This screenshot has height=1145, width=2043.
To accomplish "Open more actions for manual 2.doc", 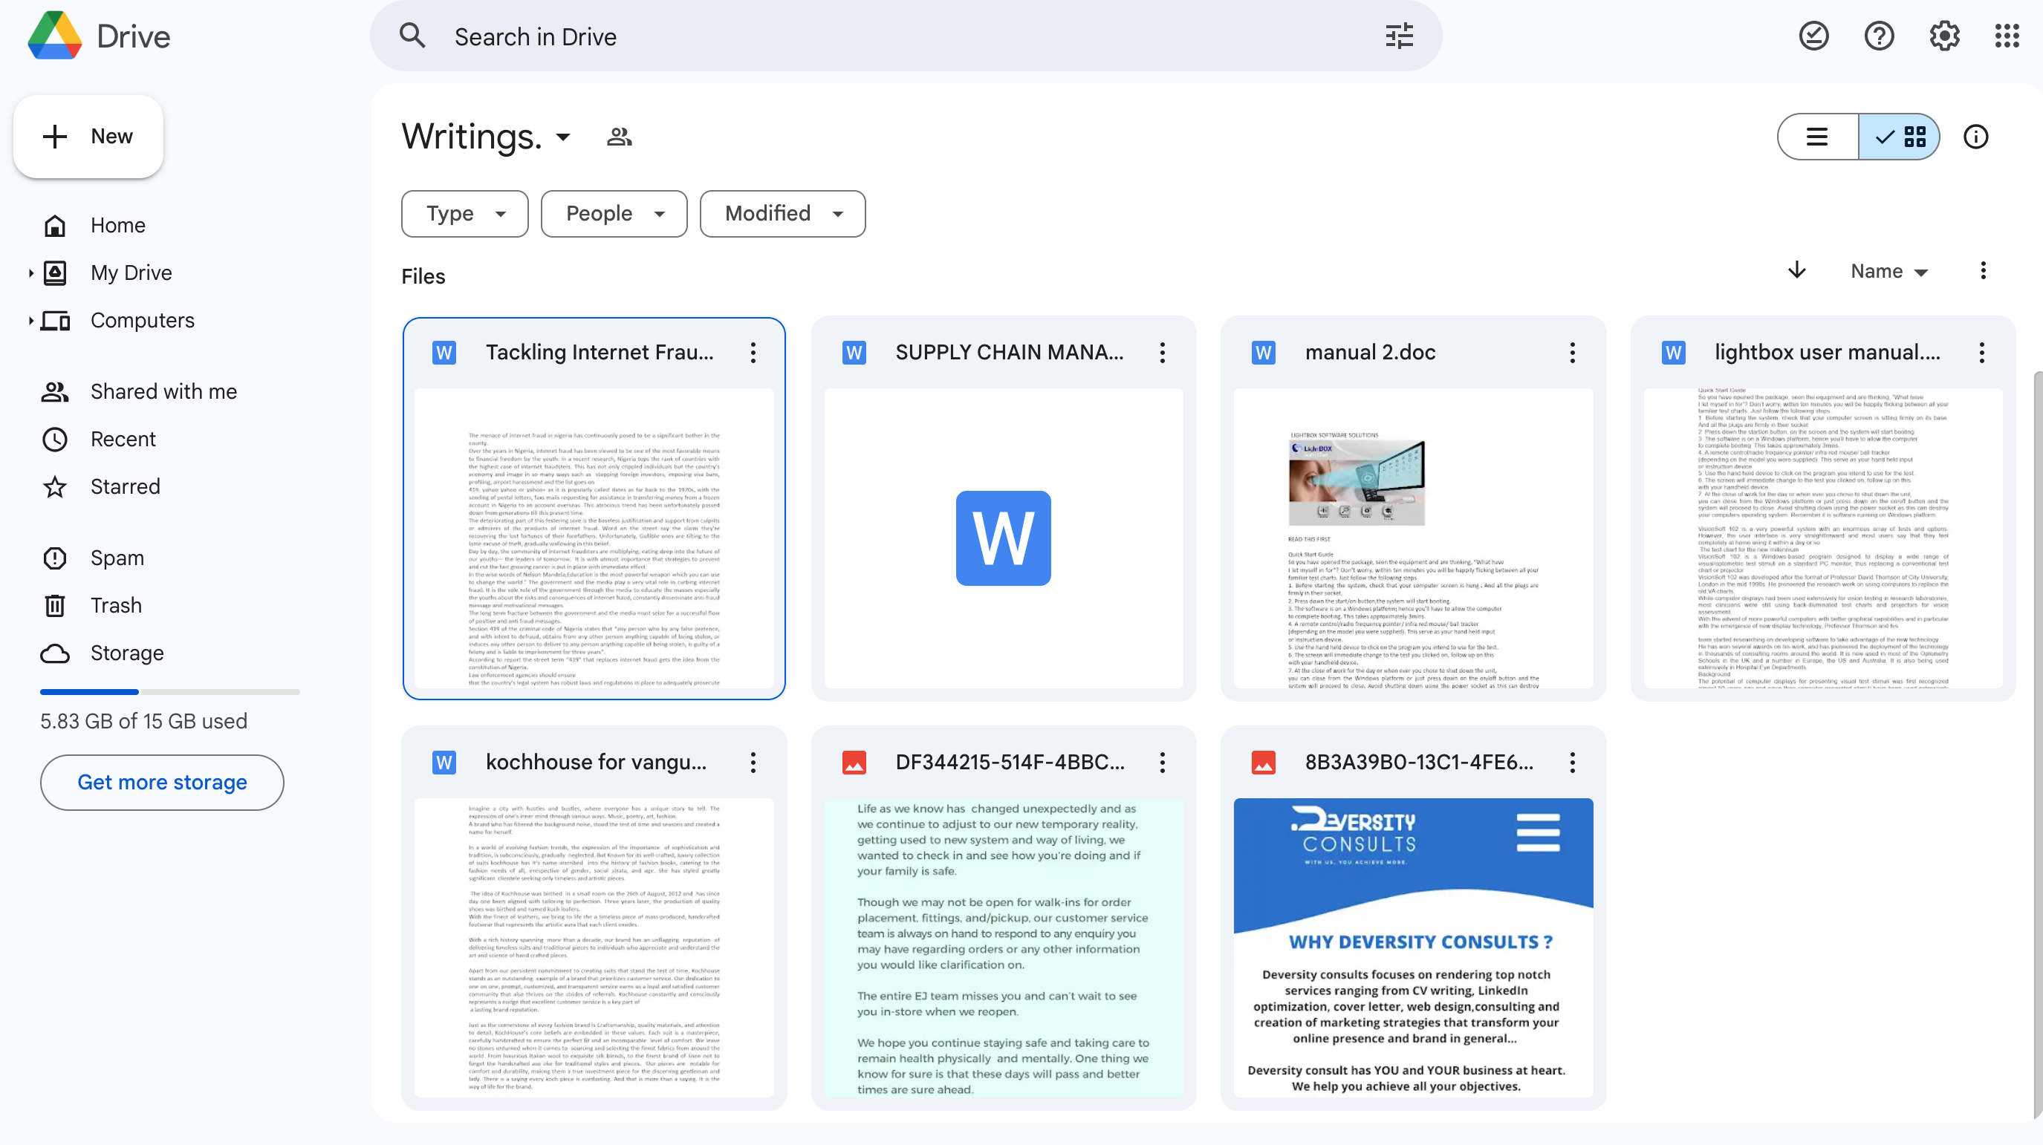I will 1573,353.
